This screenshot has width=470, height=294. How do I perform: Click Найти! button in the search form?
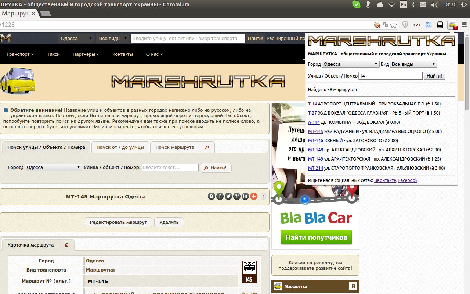tap(216, 168)
